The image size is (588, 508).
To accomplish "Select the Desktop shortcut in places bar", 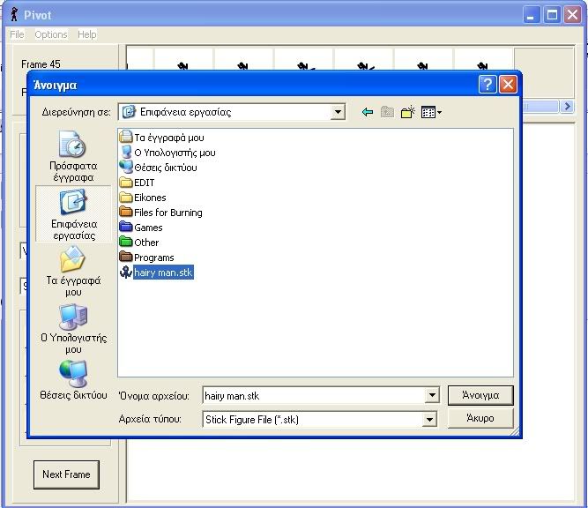I will [x=72, y=213].
